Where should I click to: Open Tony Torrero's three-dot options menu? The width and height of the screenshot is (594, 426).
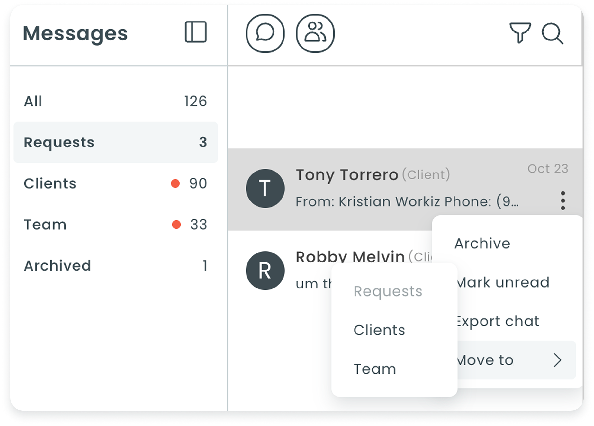pyautogui.click(x=563, y=200)
